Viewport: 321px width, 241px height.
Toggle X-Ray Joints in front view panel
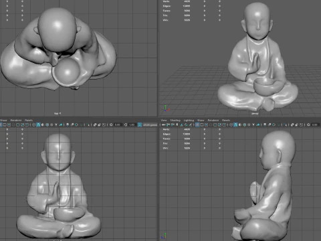pyautogui.click(x=104, y=125)
